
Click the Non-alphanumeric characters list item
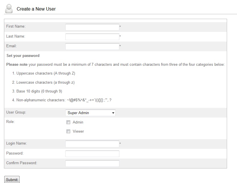pyautogui.click(x=62, y=100)
